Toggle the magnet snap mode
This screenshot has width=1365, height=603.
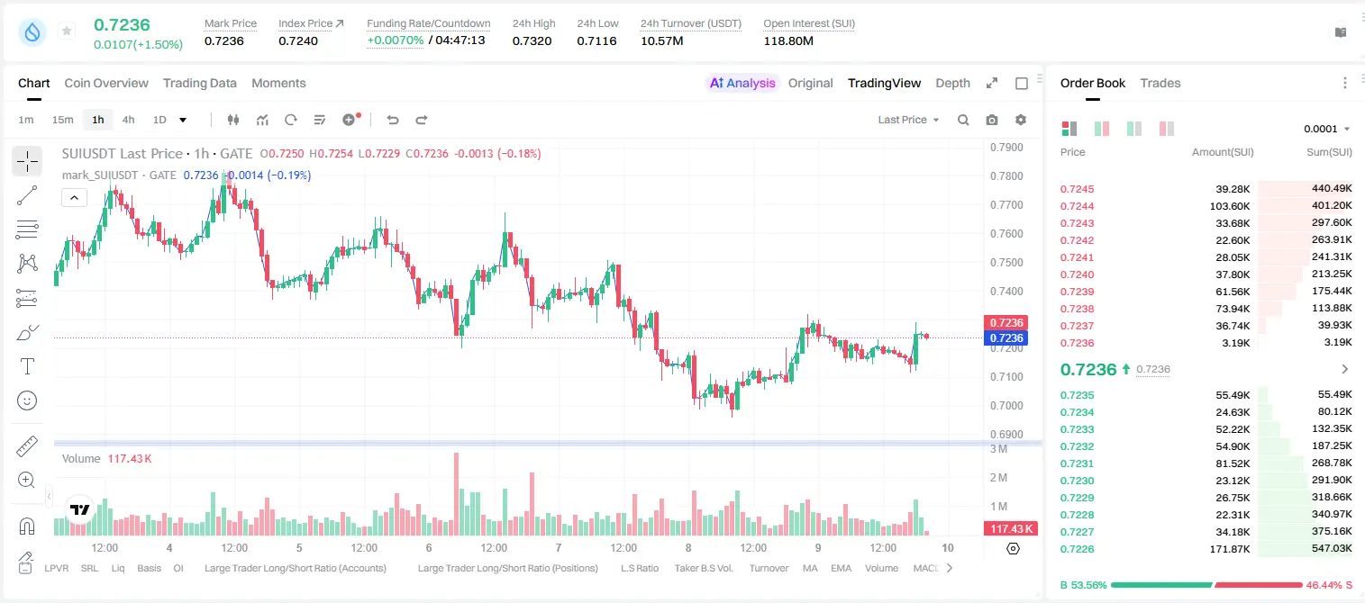27,526
